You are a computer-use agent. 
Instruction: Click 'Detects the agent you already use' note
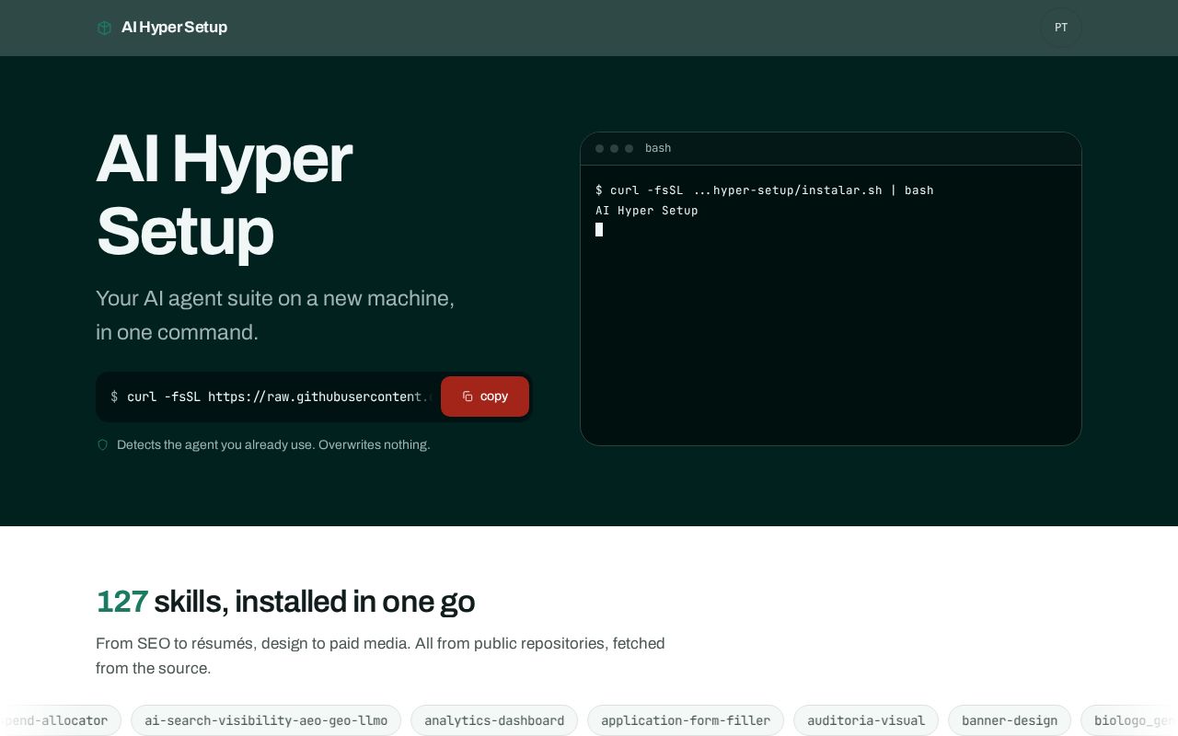(273, 445)
